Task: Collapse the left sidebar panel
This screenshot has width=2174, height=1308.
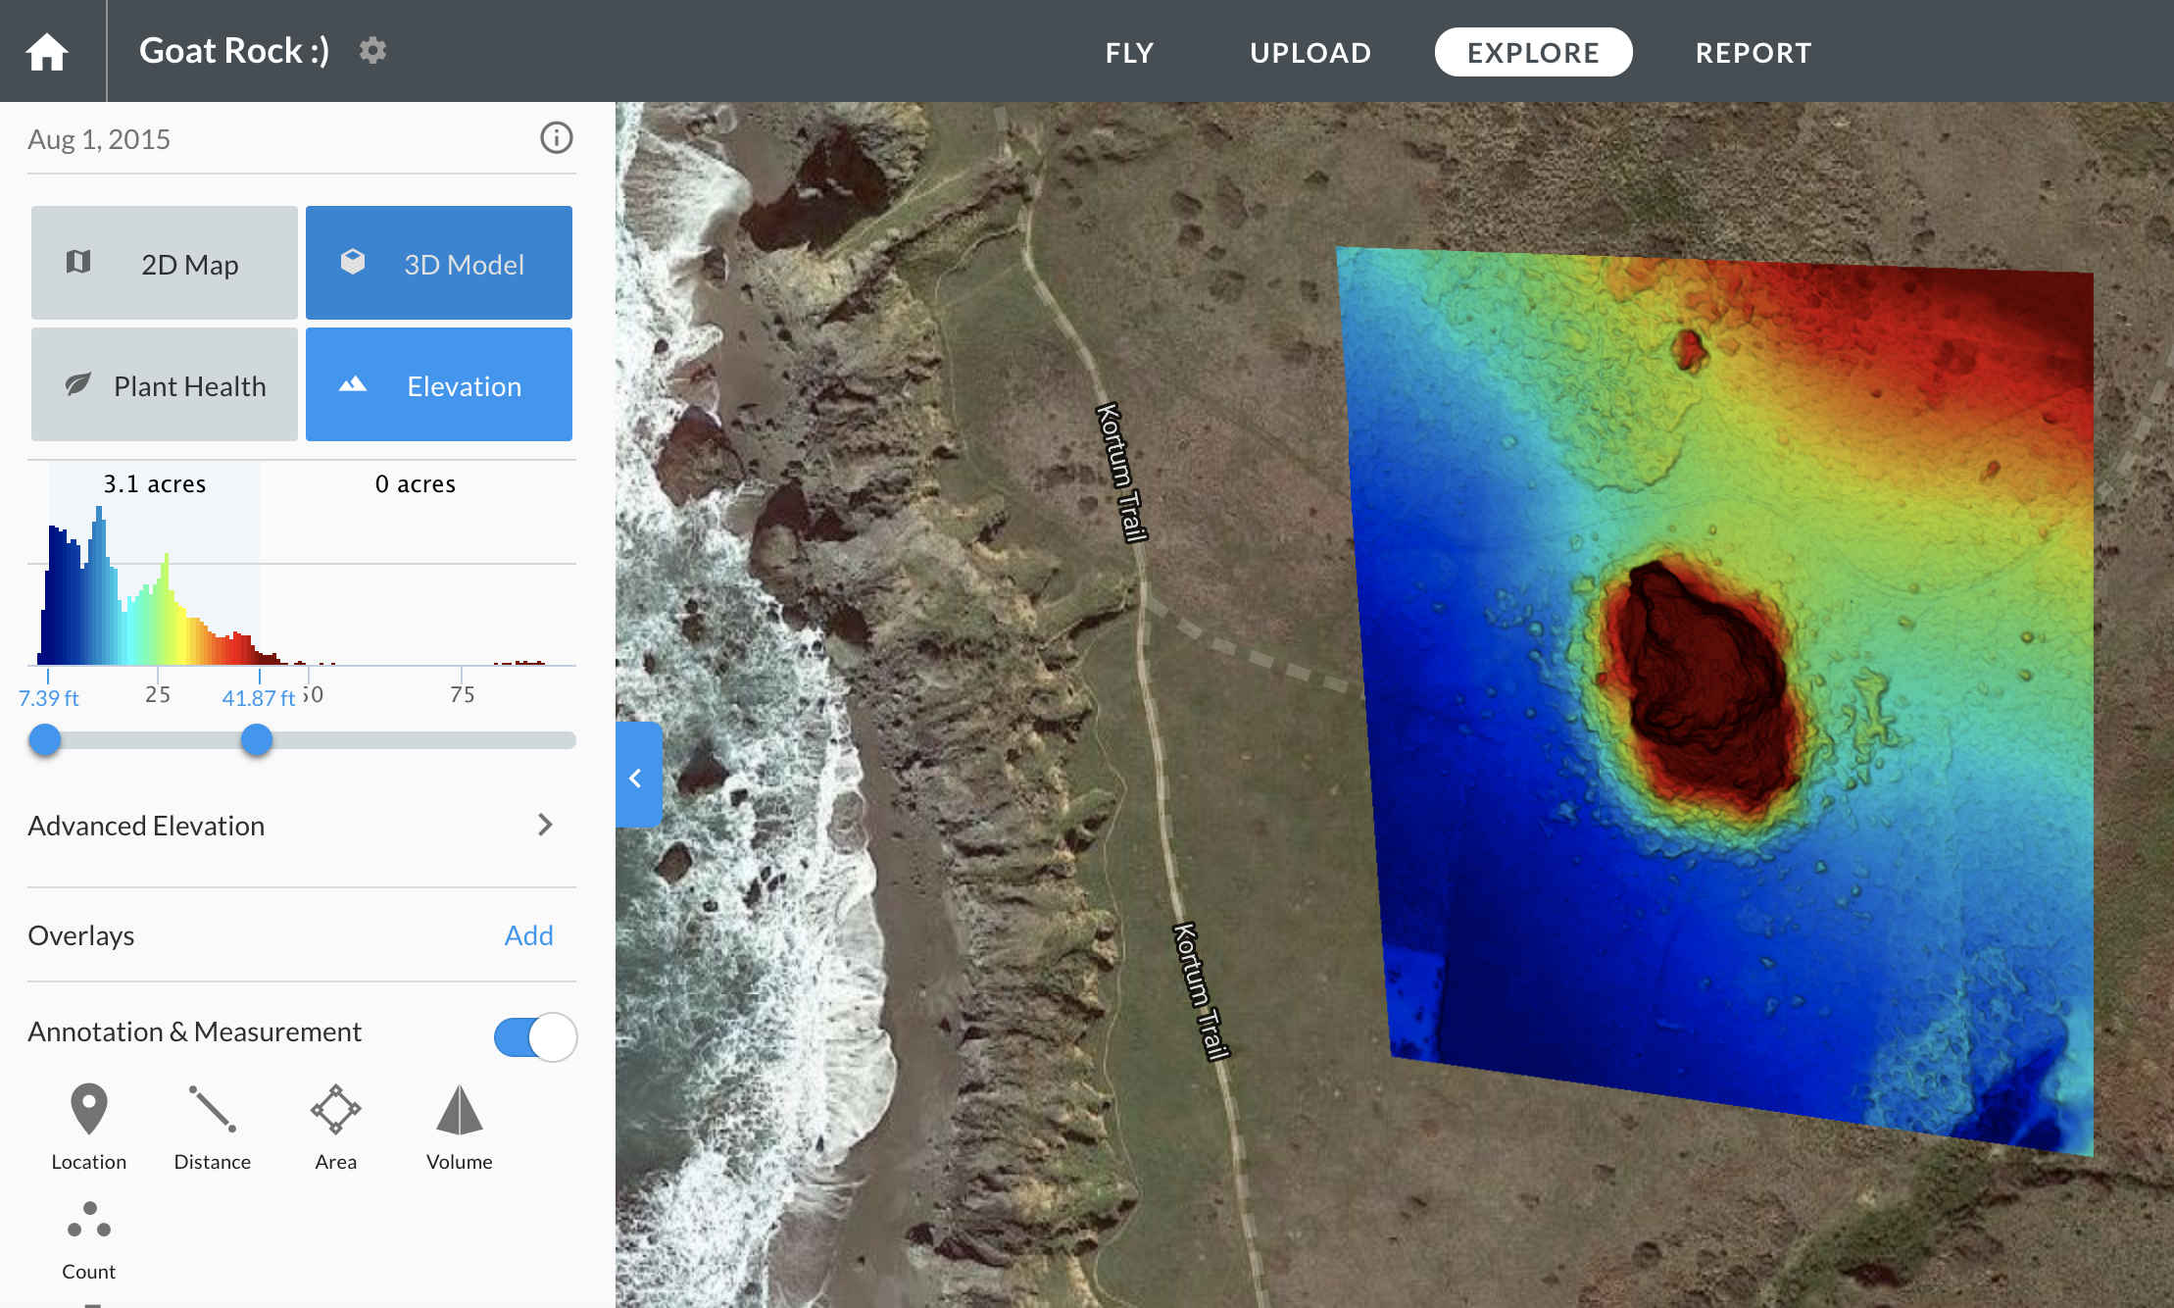Action: 637,777
